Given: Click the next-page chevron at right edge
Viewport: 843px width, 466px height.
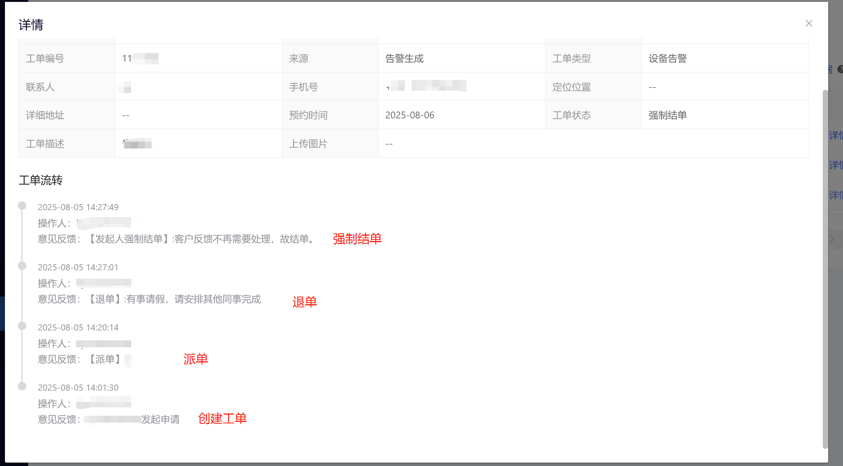Looking at the screenshot, I should click(x=832, y=239).
